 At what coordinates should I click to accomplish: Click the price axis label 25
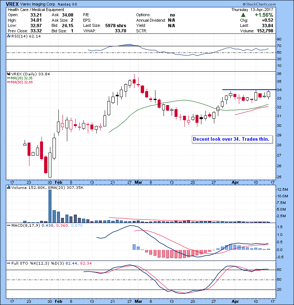point(279,177)
